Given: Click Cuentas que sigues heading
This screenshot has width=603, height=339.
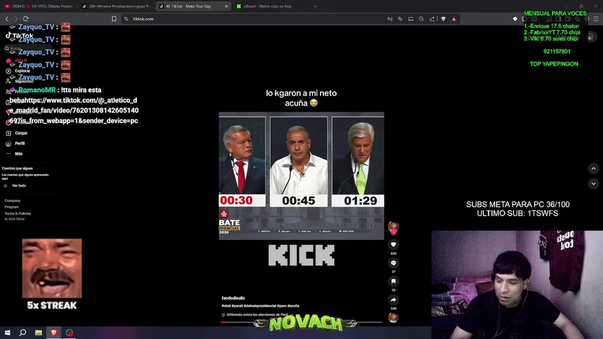Looking at the screenshot, I should [17, 168].
